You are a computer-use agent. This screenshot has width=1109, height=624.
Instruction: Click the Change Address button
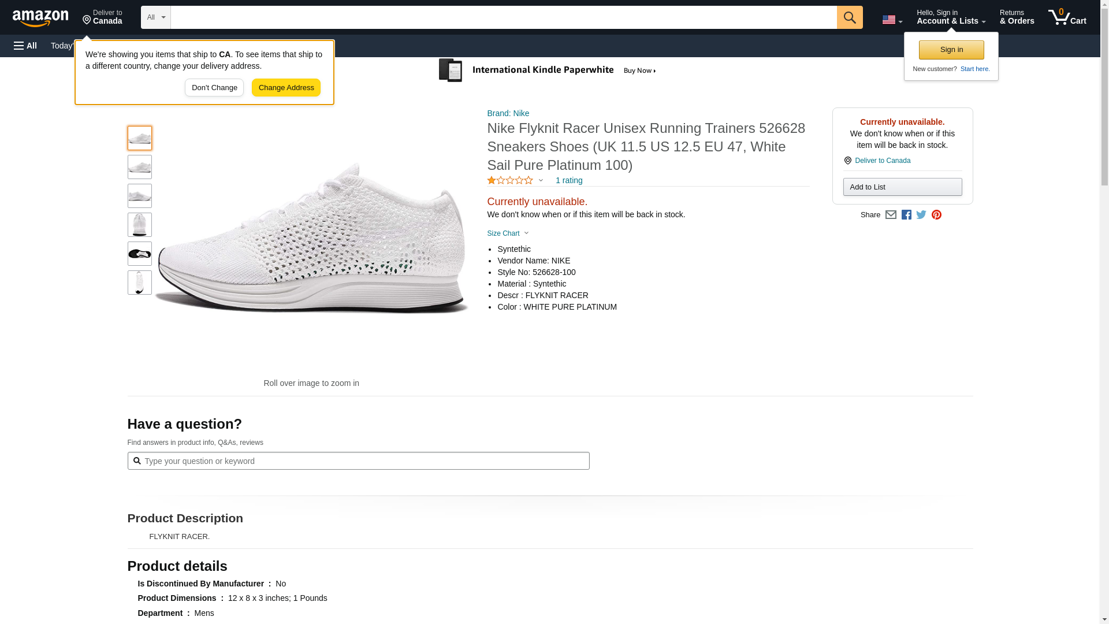pos(286,88)
